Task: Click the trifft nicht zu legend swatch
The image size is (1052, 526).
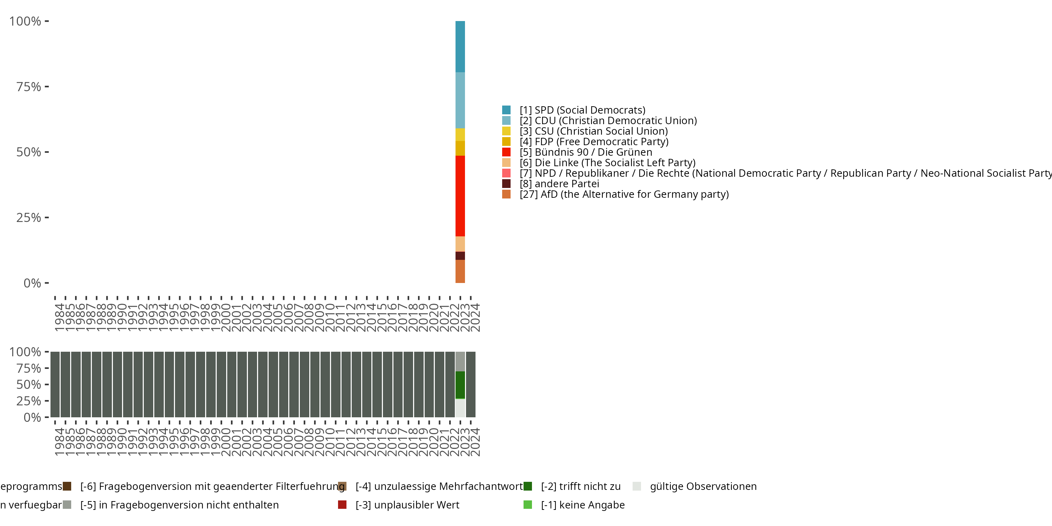Action: [x=528, y=486]
